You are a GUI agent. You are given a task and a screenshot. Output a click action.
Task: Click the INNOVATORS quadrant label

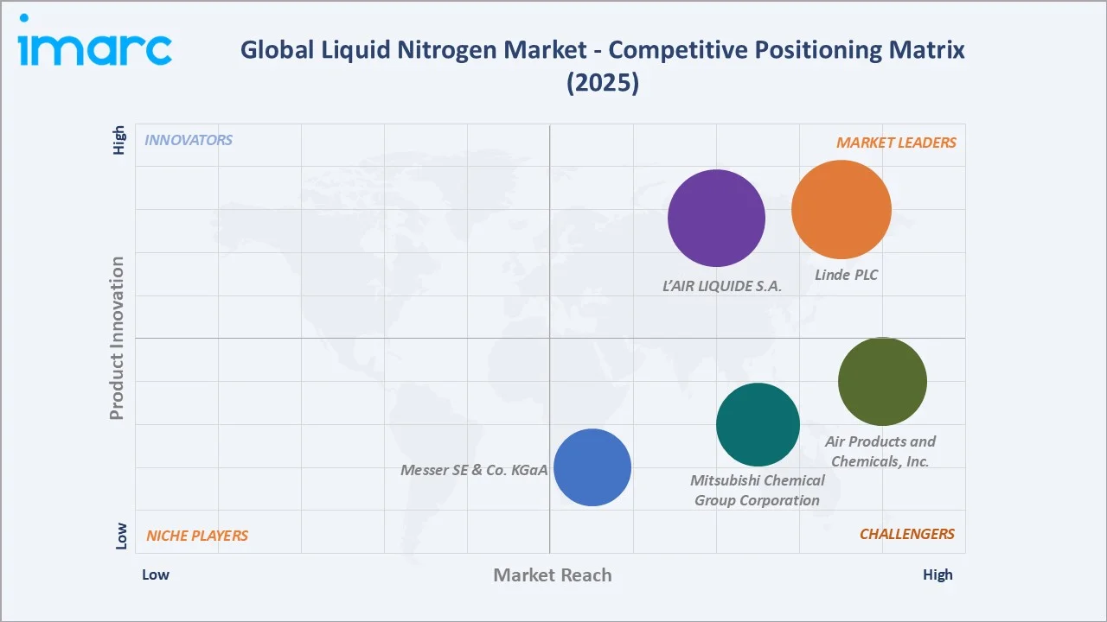click(x=189, y=140)
